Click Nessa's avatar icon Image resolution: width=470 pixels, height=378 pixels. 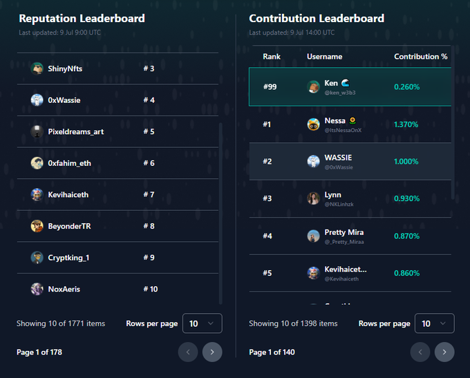pos(313,124)
